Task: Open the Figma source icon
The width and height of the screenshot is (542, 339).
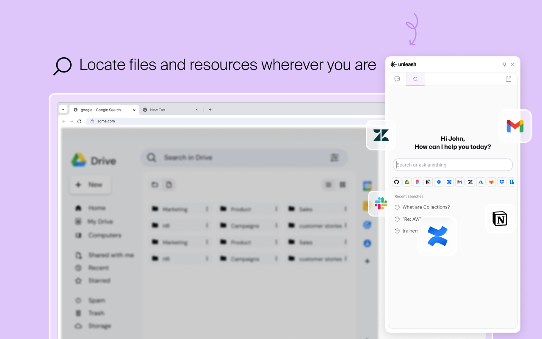Action: [x=418, y=181]
